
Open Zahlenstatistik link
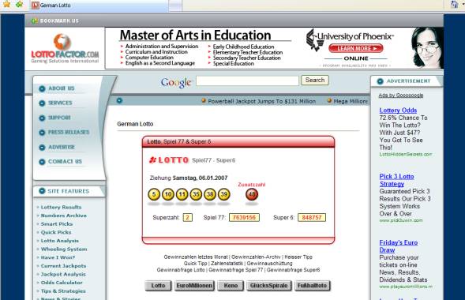click(x=227, y=263)
